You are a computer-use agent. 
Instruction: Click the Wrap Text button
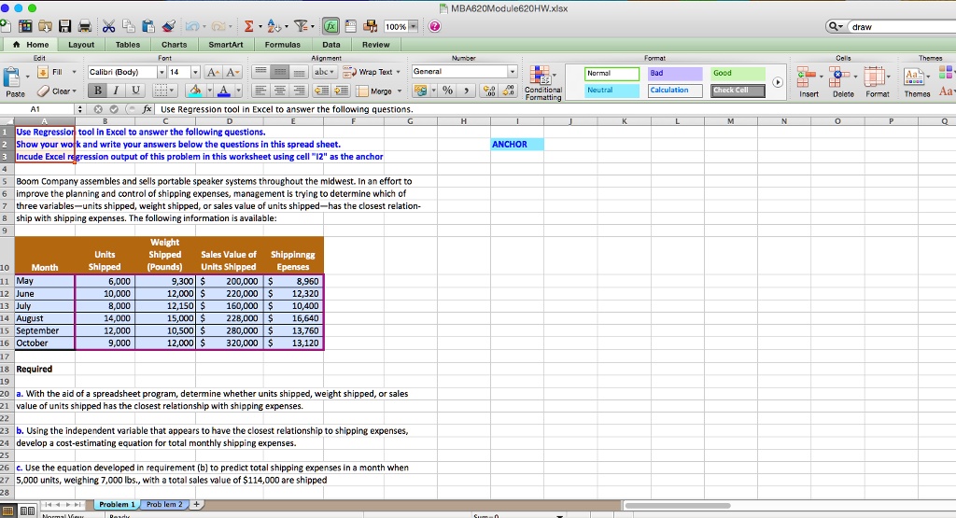[x=372, y=72]
